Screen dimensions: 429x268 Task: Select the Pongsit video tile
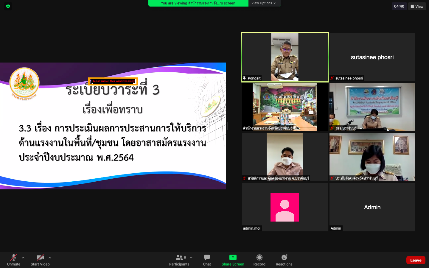point(285,57)
